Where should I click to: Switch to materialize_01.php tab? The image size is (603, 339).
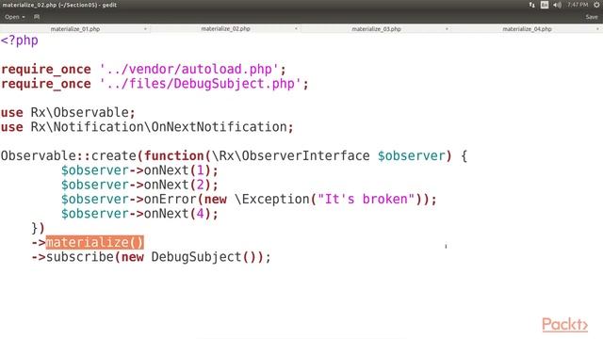[x=75, y=29]
